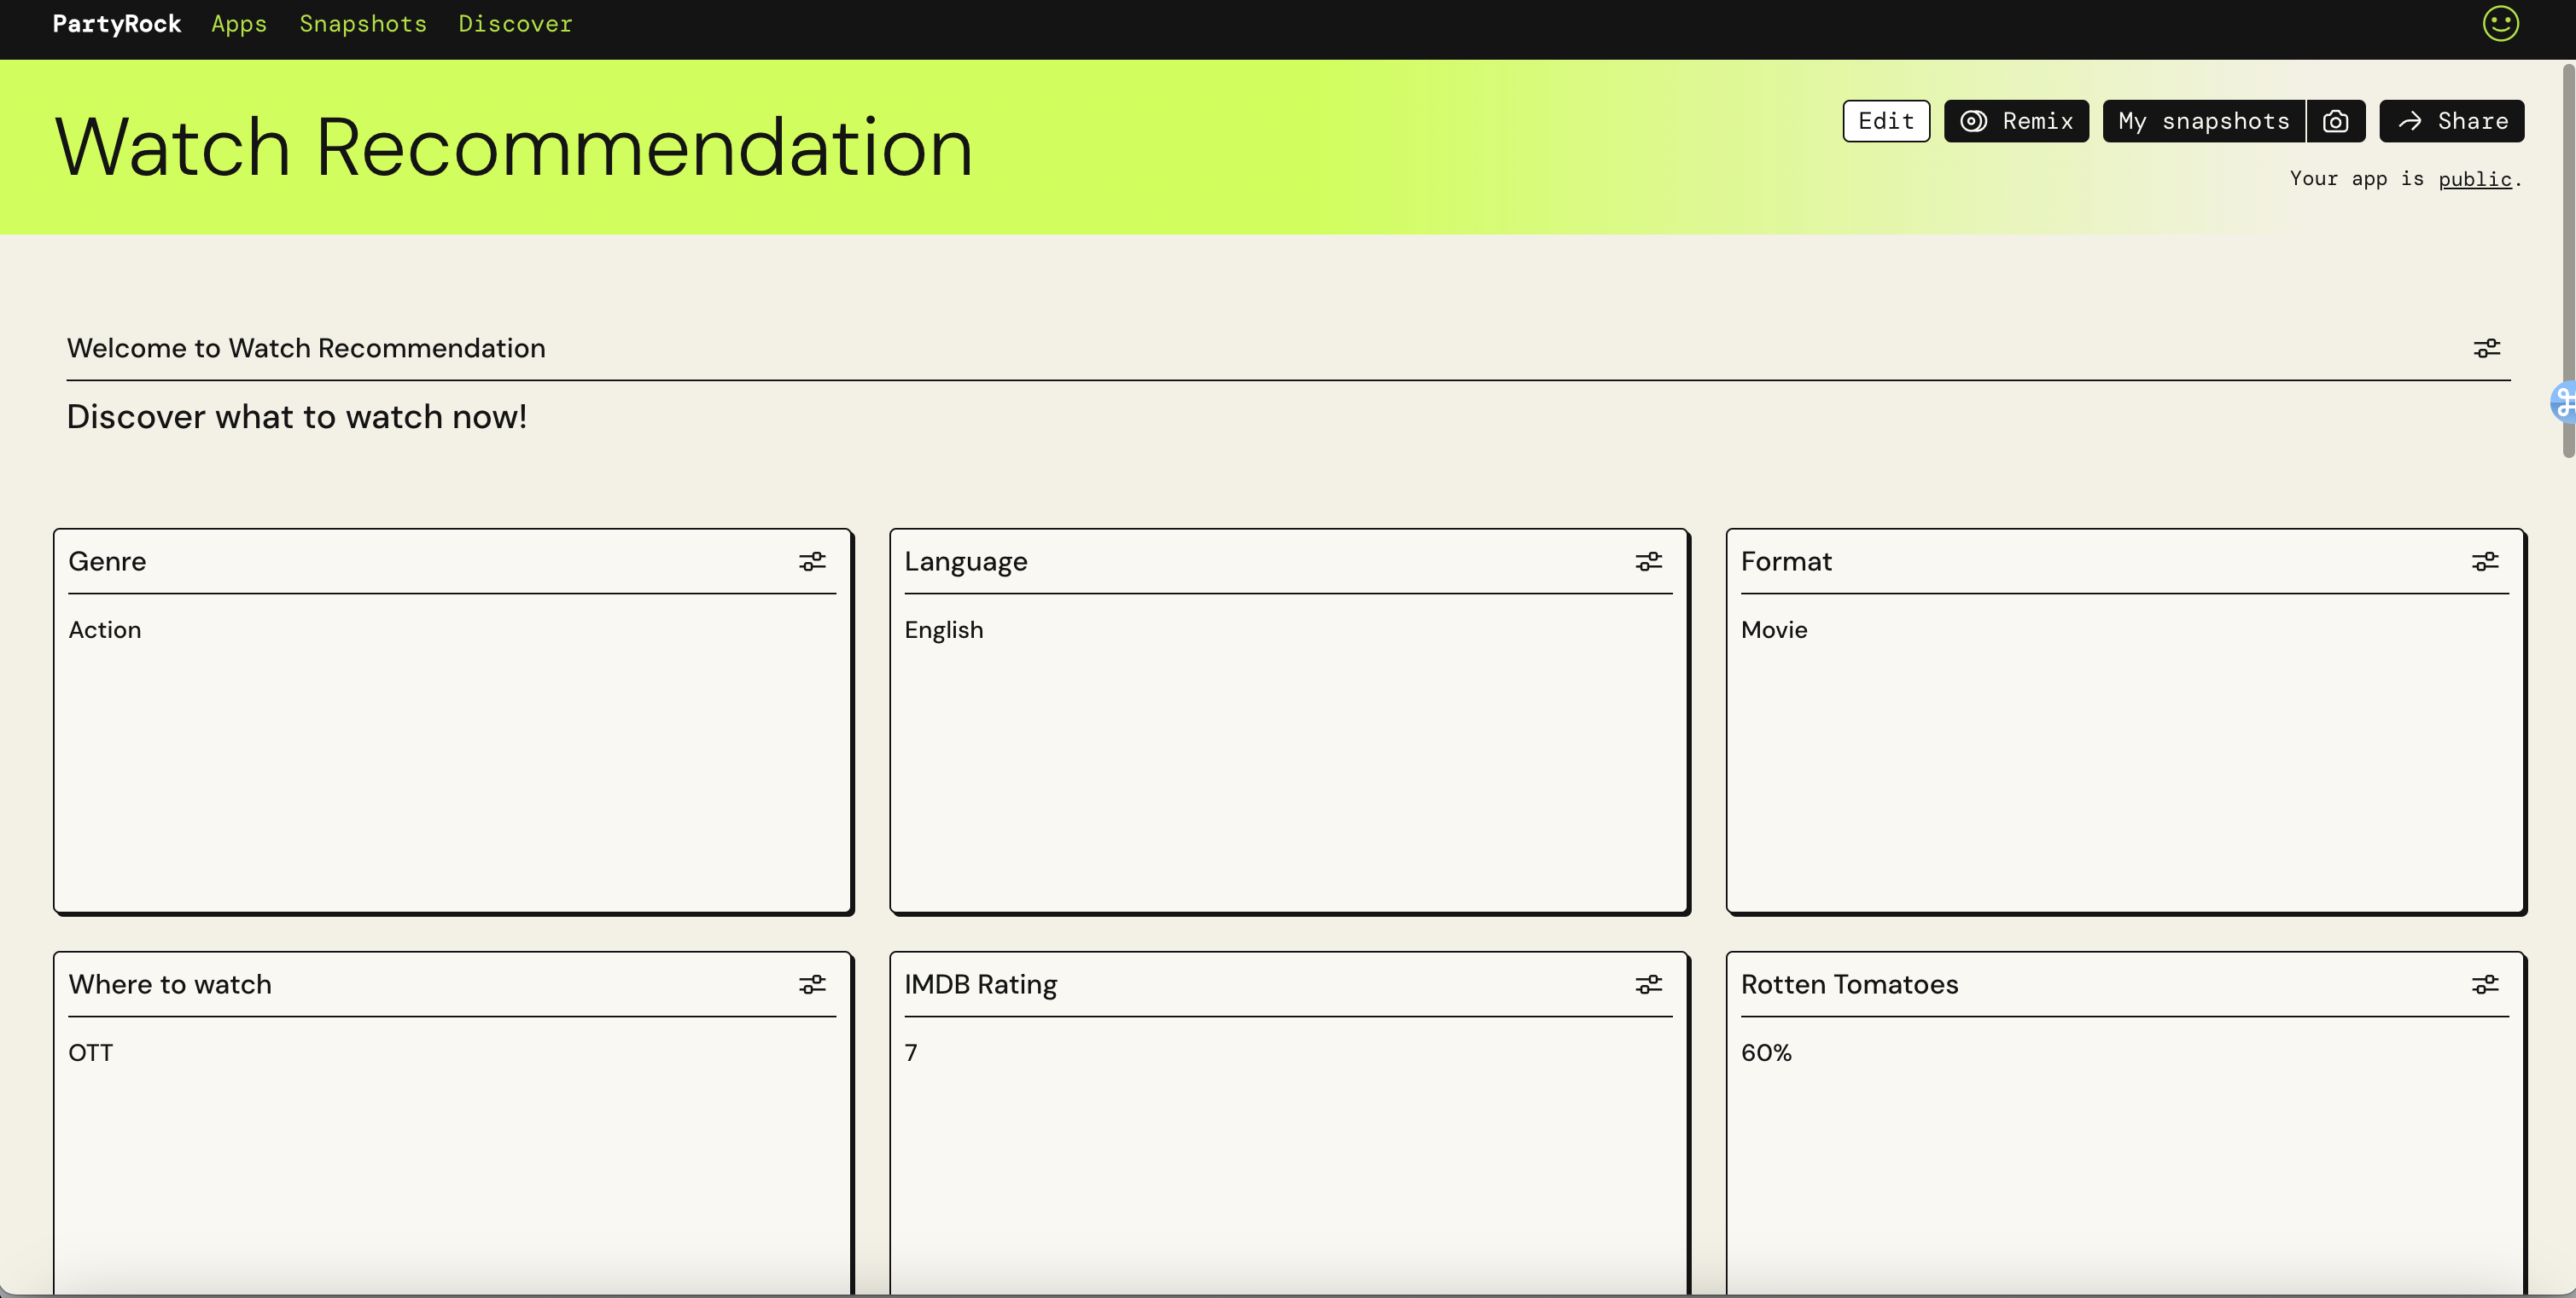Viewport: 2576px width, 1298px height.
Task: Open settings icon on Welcome widget
Action: coord(2486,348)
